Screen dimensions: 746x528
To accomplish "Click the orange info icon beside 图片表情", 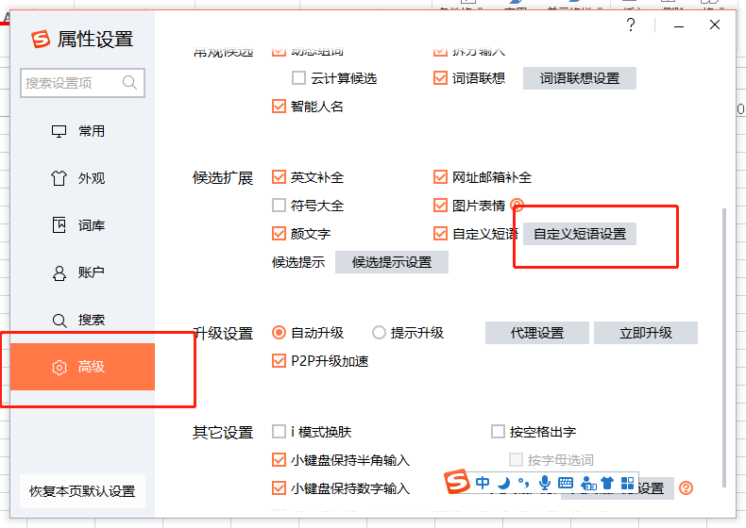I will (x=517, y=206).
